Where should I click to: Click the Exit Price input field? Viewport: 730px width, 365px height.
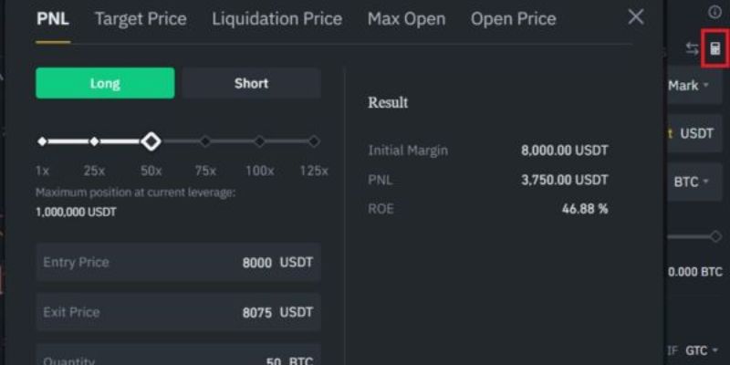[x=178, y=312]
